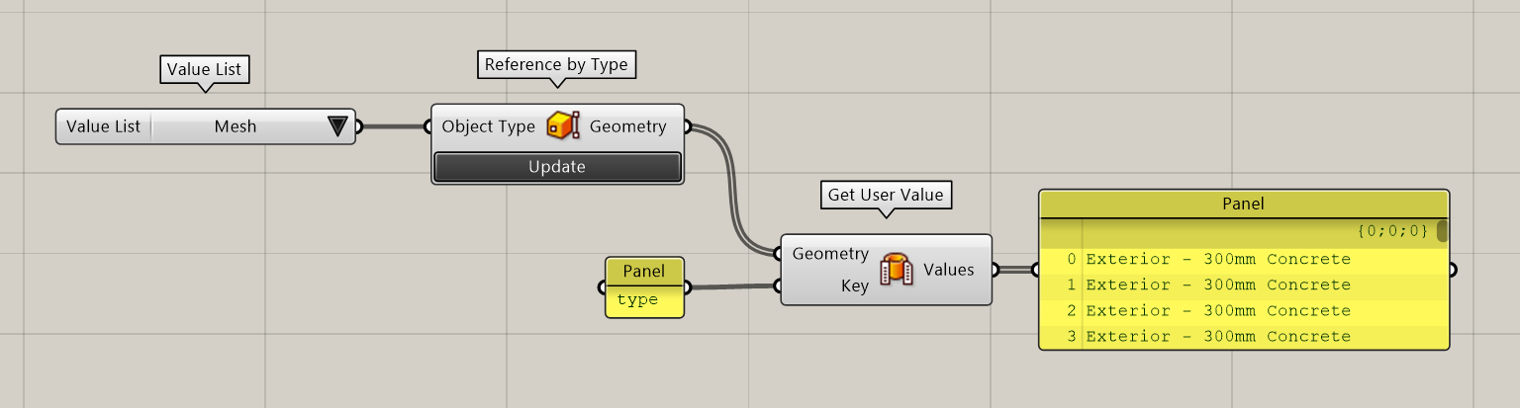Open the Value List dropdown arrow

336,126
